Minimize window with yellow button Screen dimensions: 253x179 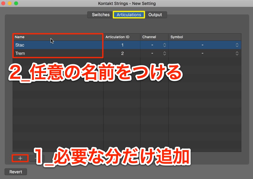click(10, 3)
